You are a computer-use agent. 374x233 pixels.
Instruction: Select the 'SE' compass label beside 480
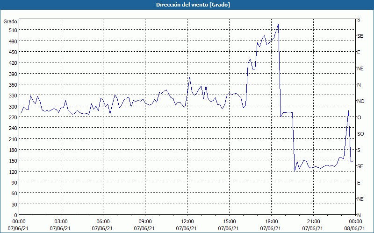(x=360, y=36)
